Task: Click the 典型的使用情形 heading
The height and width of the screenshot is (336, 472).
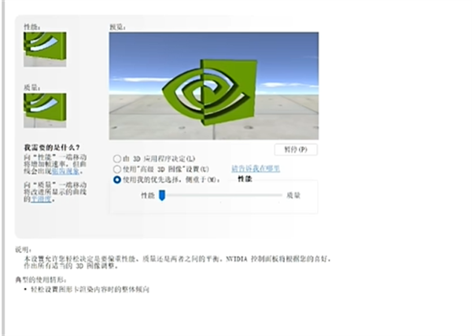Action: coord(41,279)
